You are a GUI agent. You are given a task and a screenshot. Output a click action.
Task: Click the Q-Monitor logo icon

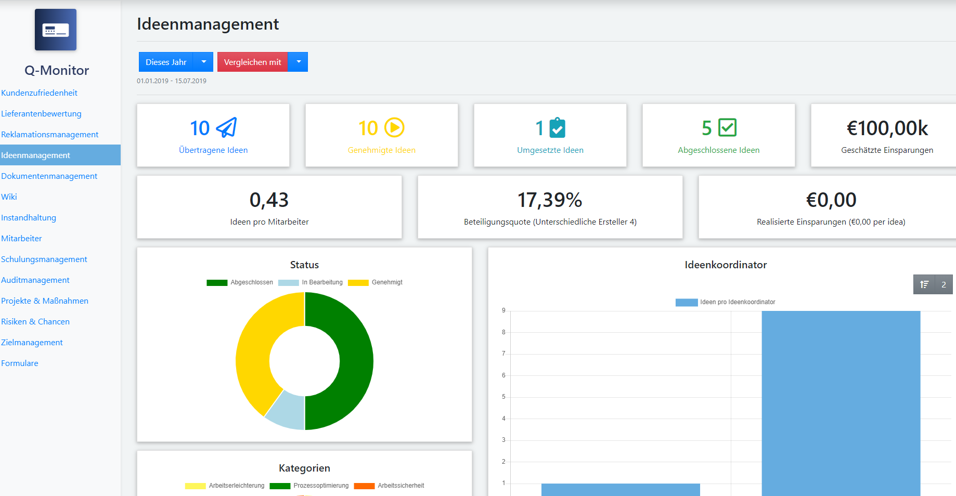(x=56, y=30)
